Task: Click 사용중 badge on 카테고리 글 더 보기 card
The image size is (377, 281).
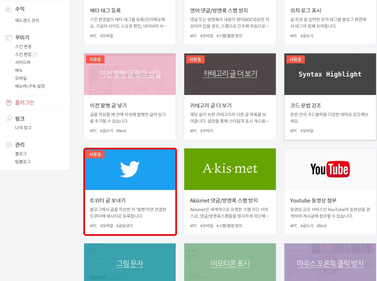Action: [x=195, y=59]
